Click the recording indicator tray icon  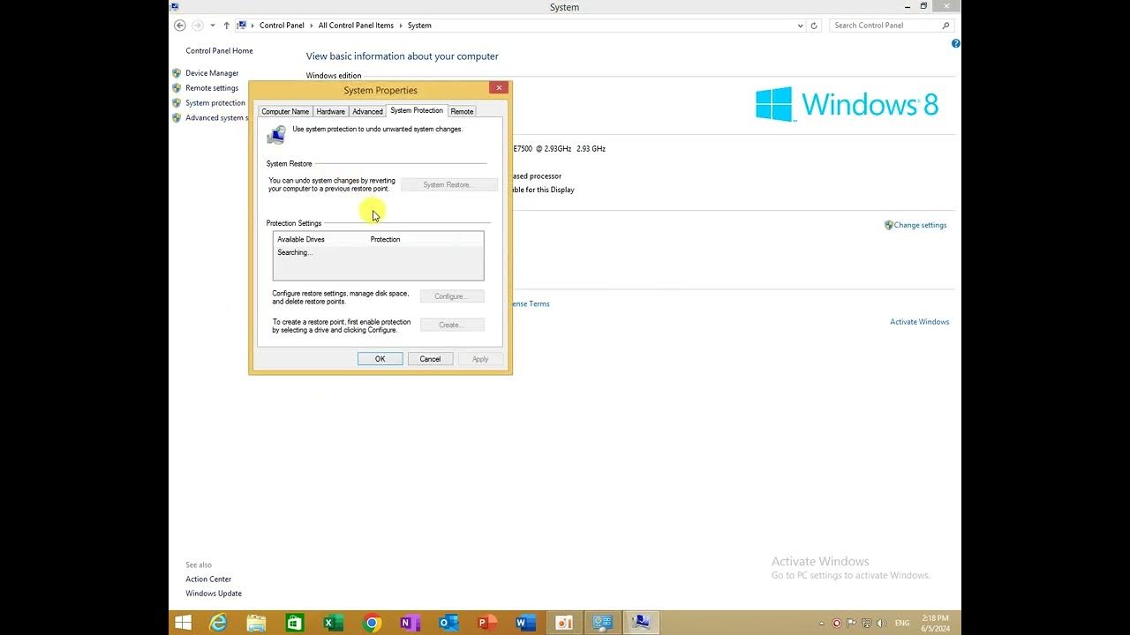[x=837, y=624]
